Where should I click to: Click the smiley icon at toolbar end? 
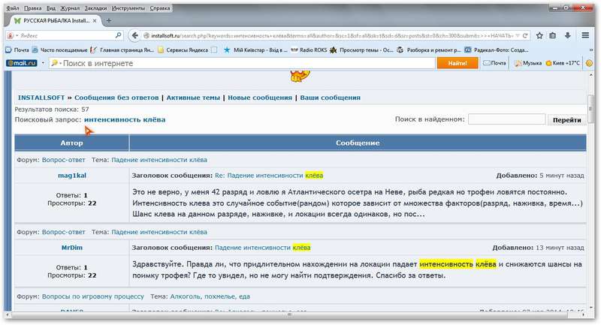click(589, 63)
